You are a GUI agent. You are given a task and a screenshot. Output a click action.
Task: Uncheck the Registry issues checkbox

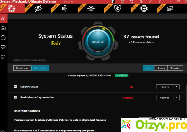pos(16,87)
